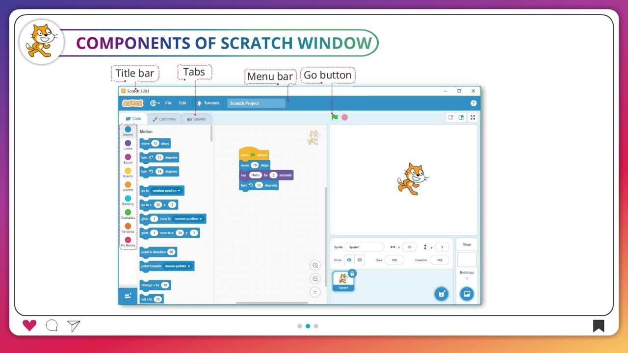Click the red stop button

coord(344,117)
